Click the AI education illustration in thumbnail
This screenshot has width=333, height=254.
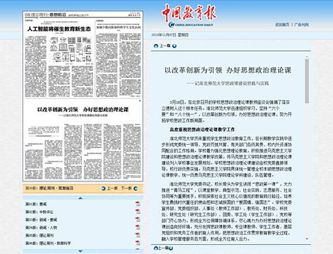pyautogui.click(x=71, y=49)
